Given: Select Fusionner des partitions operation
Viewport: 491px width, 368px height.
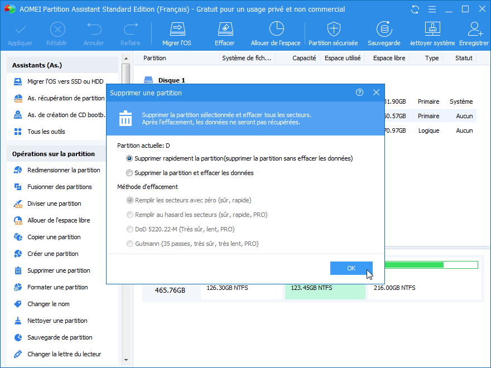Looking at the screenshot, I should pos(53,187).
